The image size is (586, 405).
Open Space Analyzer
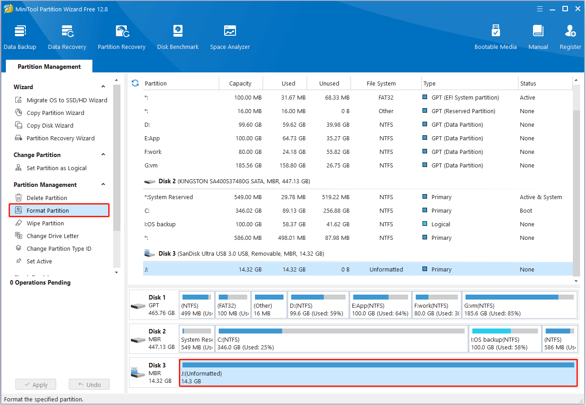click(230, 37)
